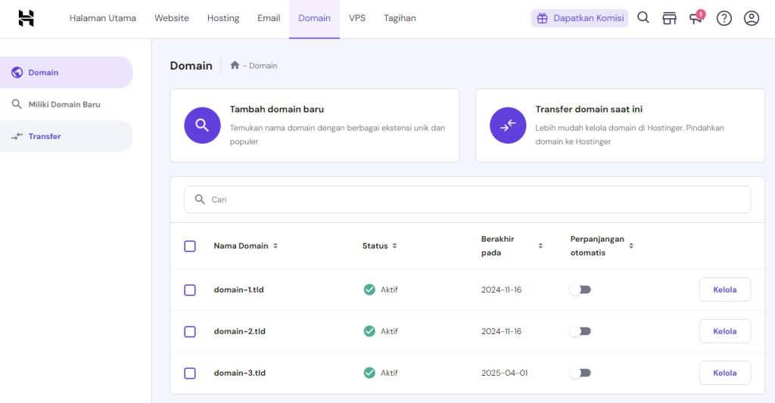Open the VPS tab
The image size is (775, 403).
[357, 18]
